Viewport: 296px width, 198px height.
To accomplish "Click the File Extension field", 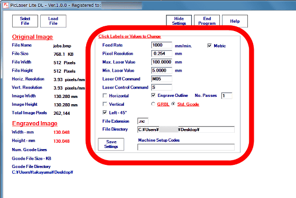I will (143, 121).
